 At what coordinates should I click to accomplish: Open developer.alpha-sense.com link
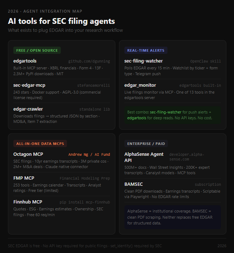tap(187, 157)
